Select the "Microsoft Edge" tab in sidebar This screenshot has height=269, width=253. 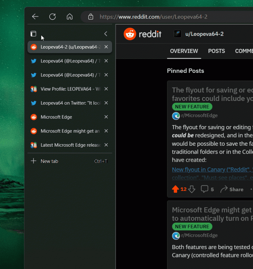pyautogui.click(x=57, y=117)
